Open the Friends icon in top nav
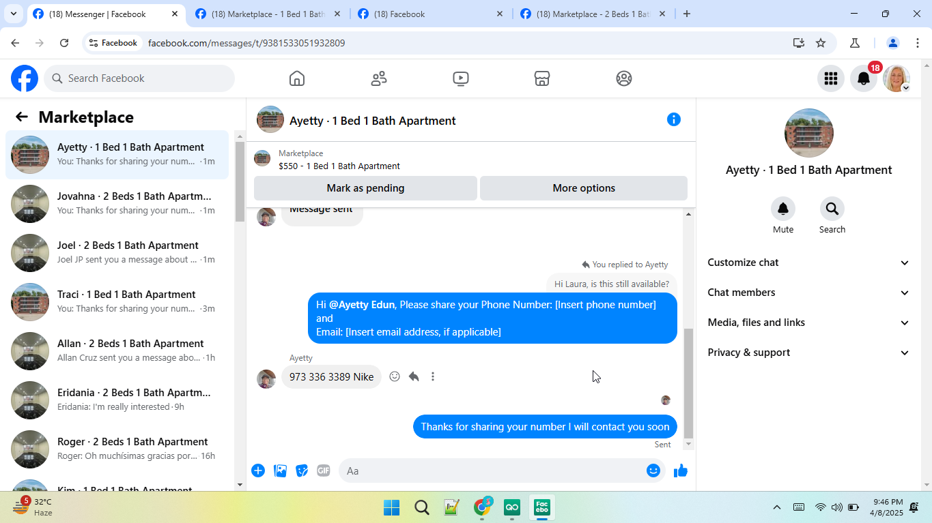The height and width of the screenshot is (523, 932). [379, 78]
